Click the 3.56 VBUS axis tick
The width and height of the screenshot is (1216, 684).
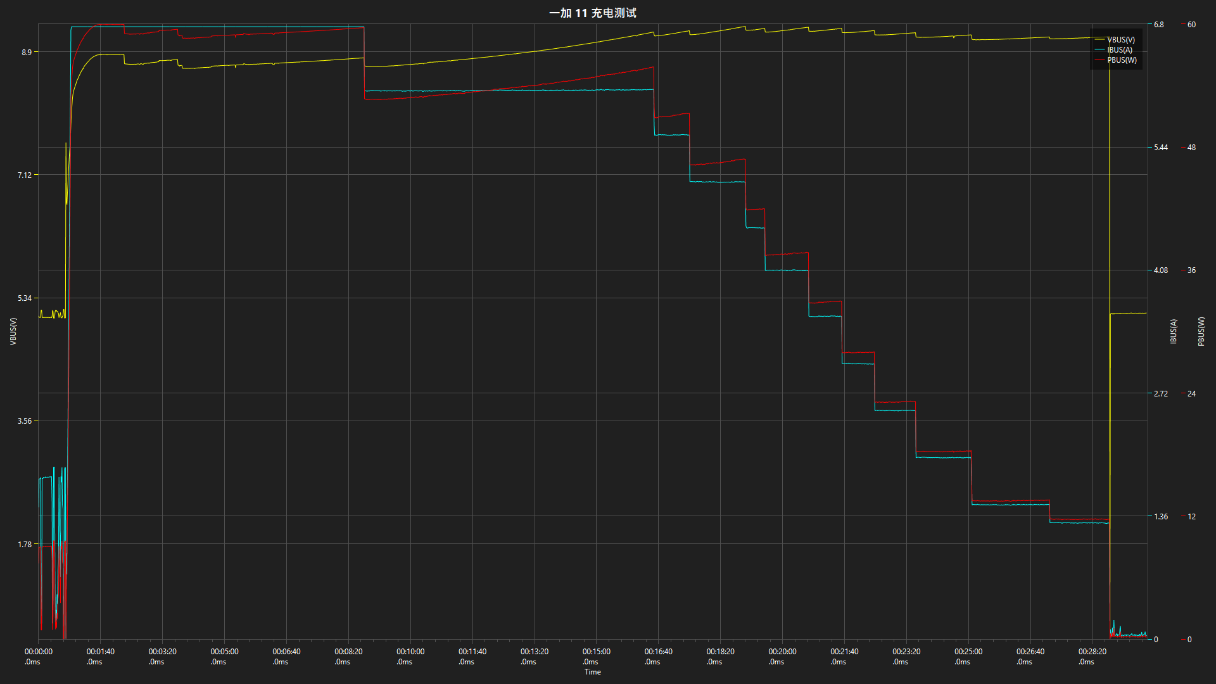pos(25,421)
